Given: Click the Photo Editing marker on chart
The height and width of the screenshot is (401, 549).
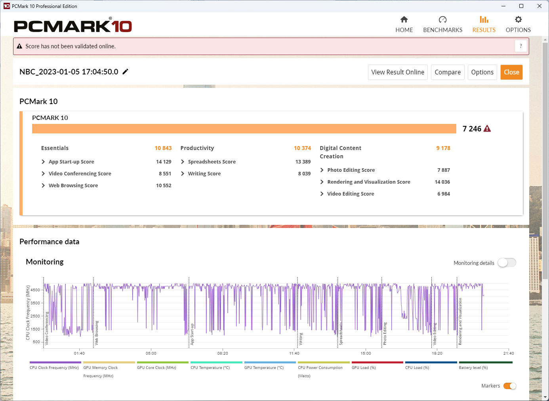Looking at the screenshot, I should pos(384,333).
